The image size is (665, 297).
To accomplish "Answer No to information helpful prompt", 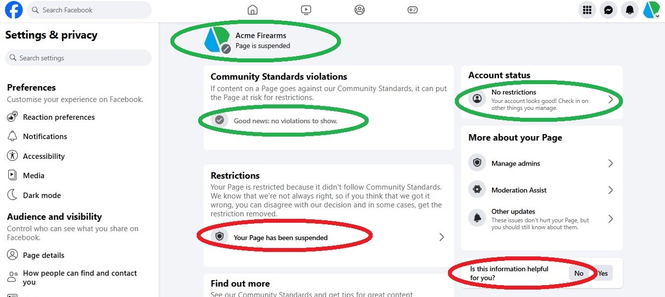I will coord(579,273).
